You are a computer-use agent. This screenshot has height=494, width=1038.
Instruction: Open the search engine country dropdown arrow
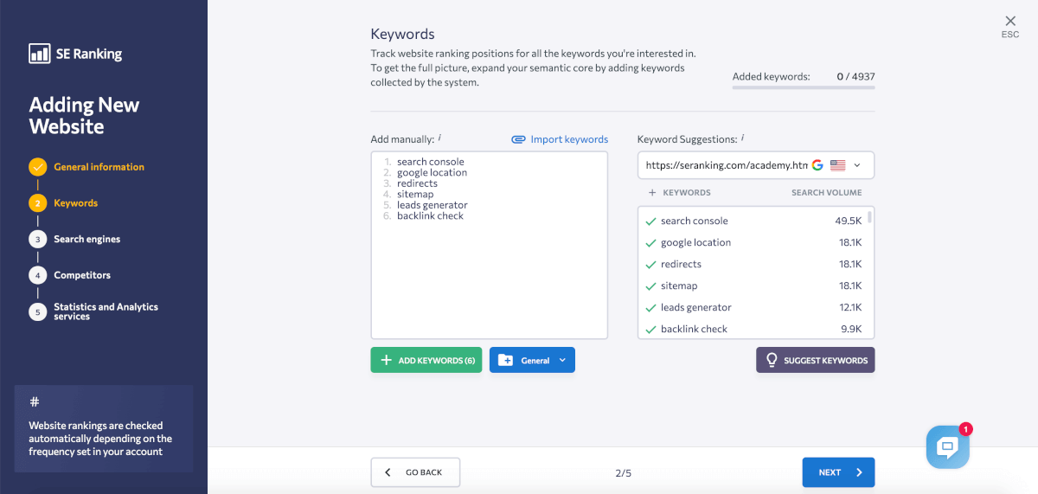pyautogui.click(x=857, y=165)
